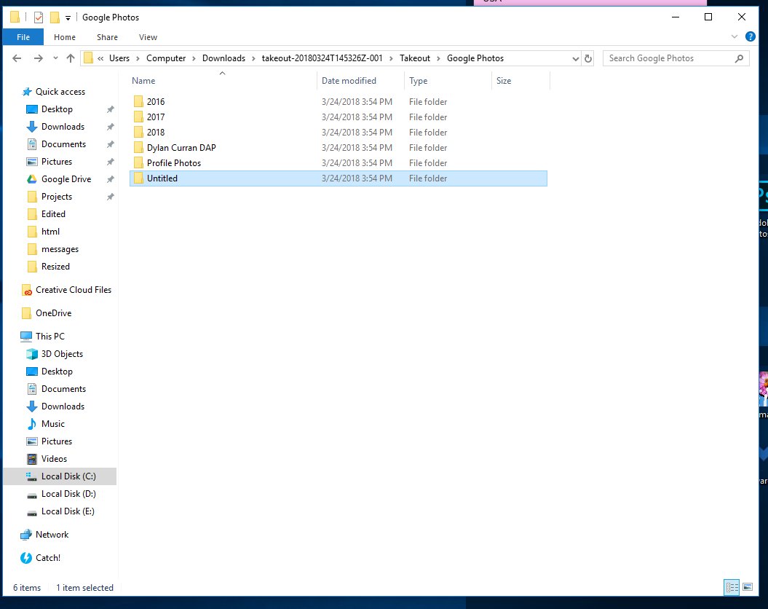Open the recent locations dropdown arrow
The image size is (768, 609).
[x=55, y=58]
